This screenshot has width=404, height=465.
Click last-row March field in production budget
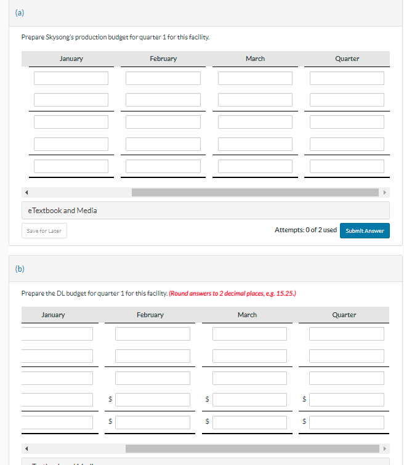255,166
